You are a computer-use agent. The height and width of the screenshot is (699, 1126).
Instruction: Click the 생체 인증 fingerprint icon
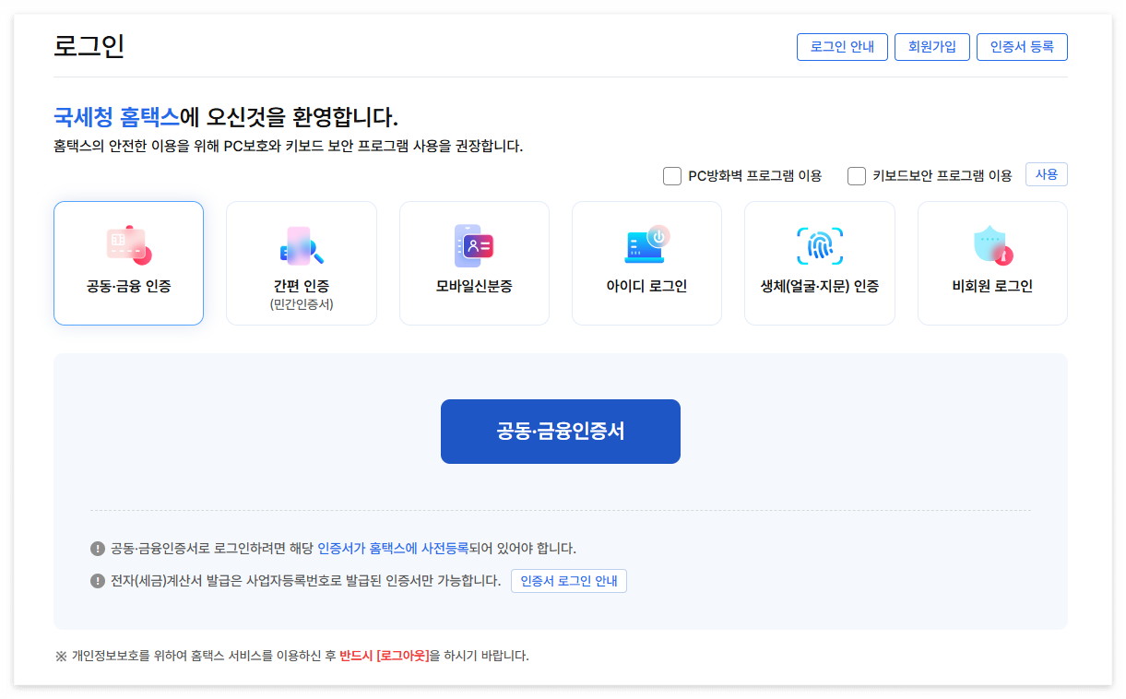[820, 245]
